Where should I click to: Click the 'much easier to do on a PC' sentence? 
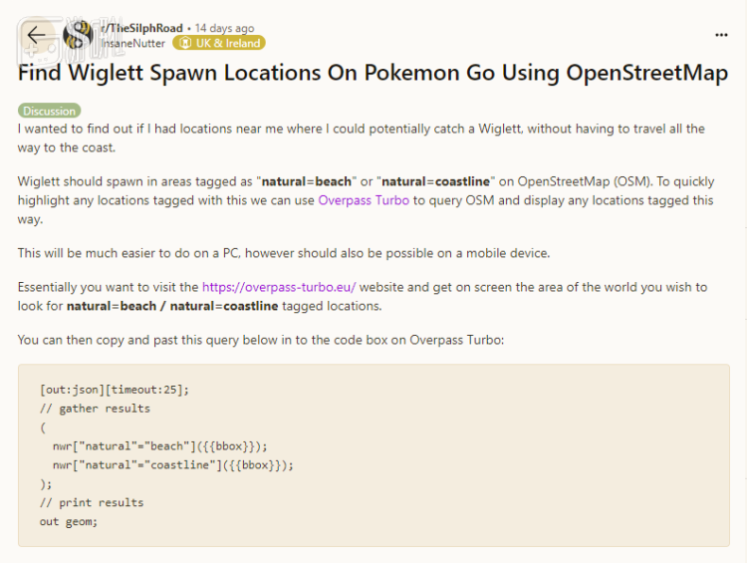[284, 253]
